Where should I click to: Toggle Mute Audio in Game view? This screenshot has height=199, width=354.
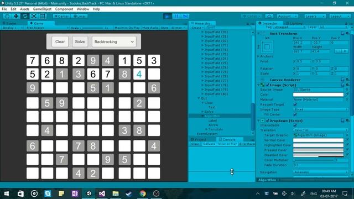[x=150, y=28]
